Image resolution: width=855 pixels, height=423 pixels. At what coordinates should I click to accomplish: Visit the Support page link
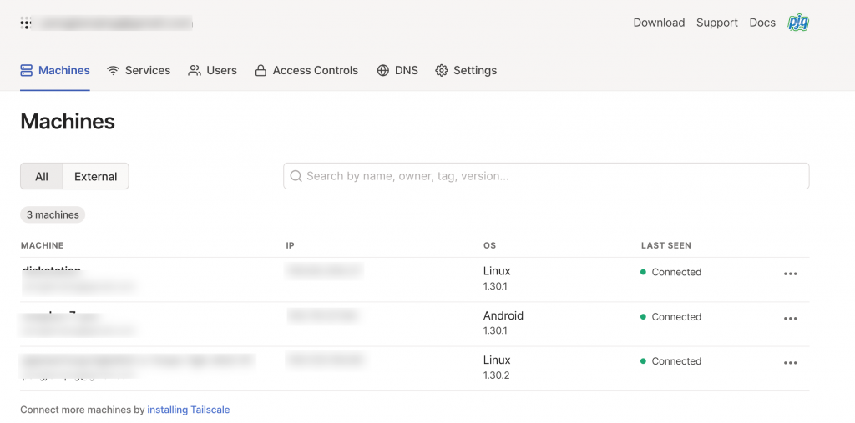[717, 23]
